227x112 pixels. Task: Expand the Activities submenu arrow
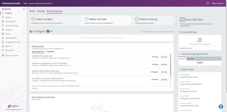click(24, 30)
